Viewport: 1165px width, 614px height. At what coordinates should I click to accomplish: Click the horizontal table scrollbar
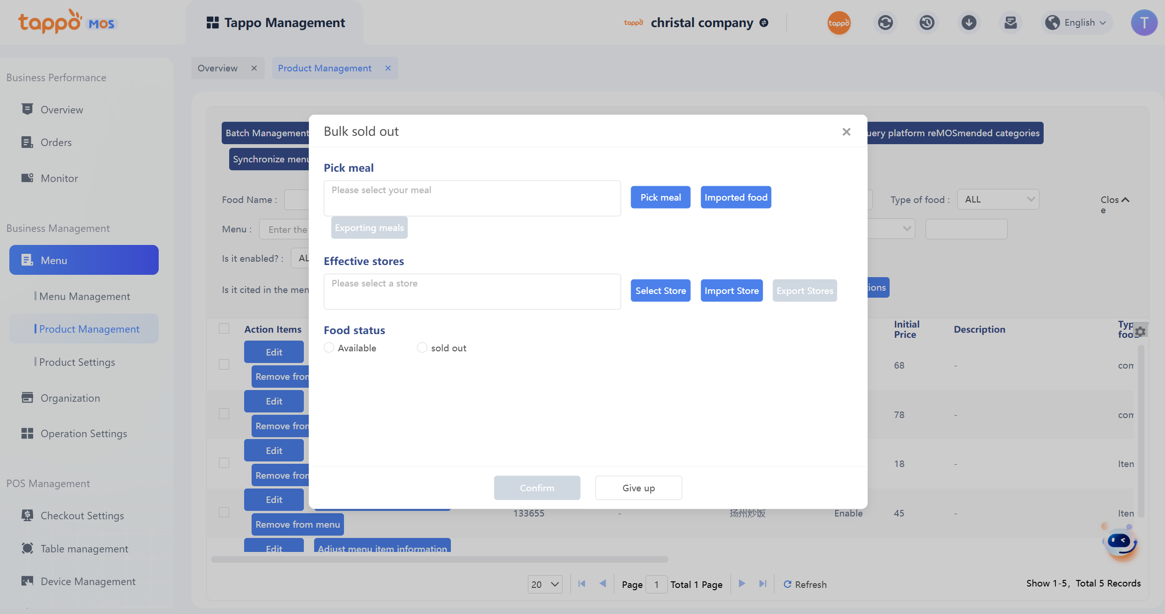pyautogui.click(x=439, y=559)
